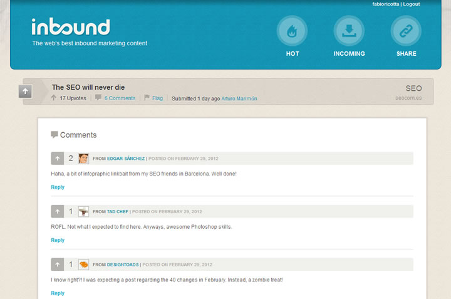451x299 pixels.
Task: Upvote Tad Chef's comment
Action: pos(57,212)
